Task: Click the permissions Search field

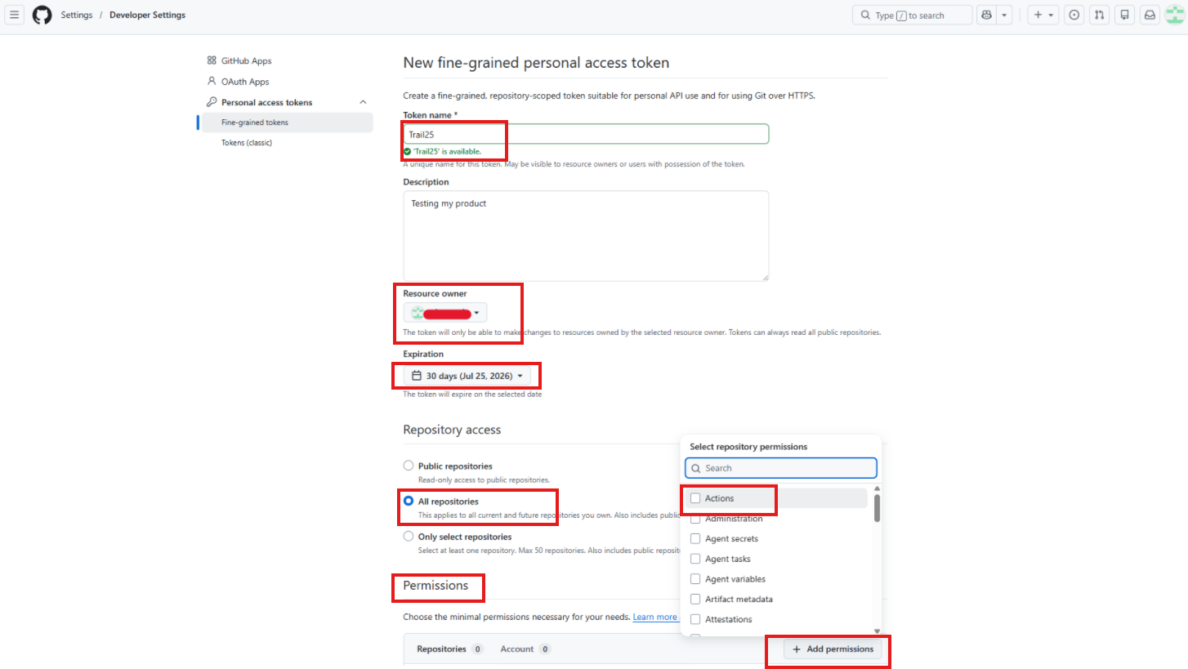Action: point(781,468)
